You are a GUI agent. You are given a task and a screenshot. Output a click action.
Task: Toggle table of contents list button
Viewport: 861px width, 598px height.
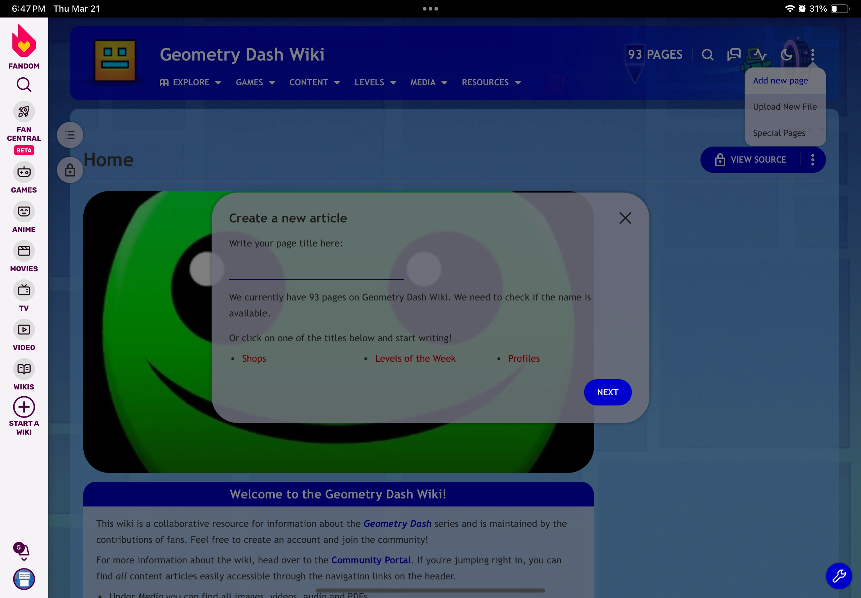70,135
